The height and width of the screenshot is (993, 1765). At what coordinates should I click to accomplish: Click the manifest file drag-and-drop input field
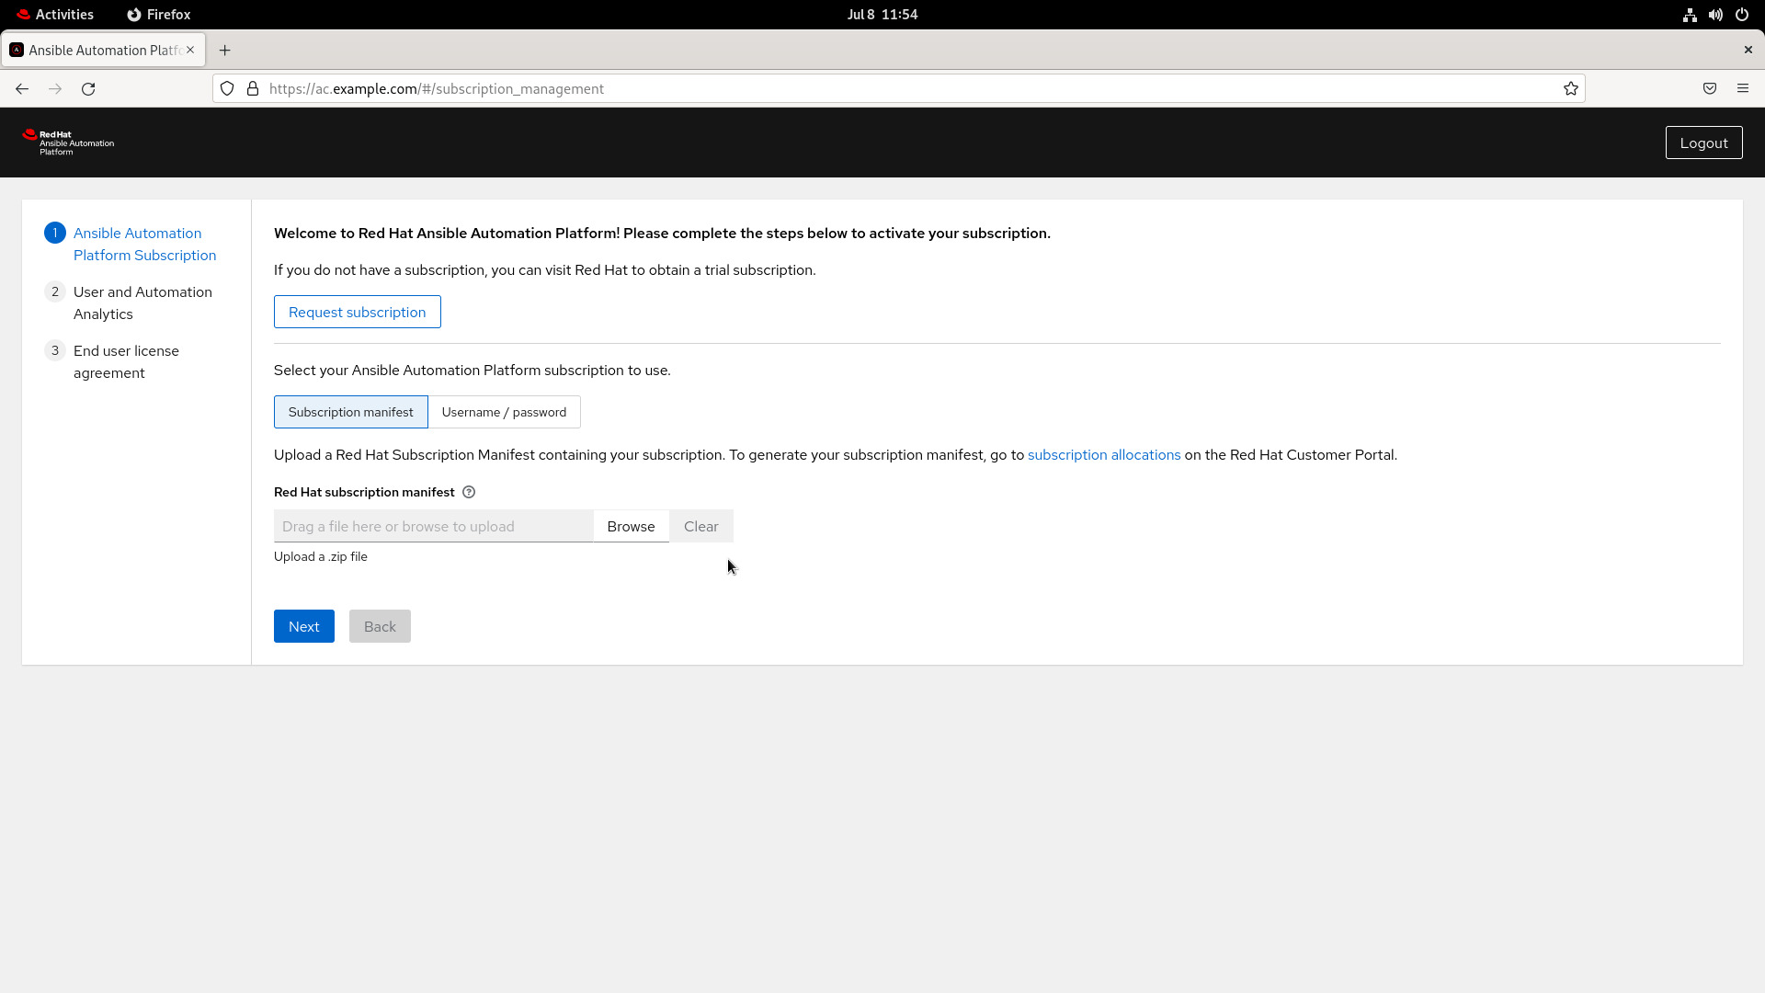pyautogui.click(x=433, y=525)
